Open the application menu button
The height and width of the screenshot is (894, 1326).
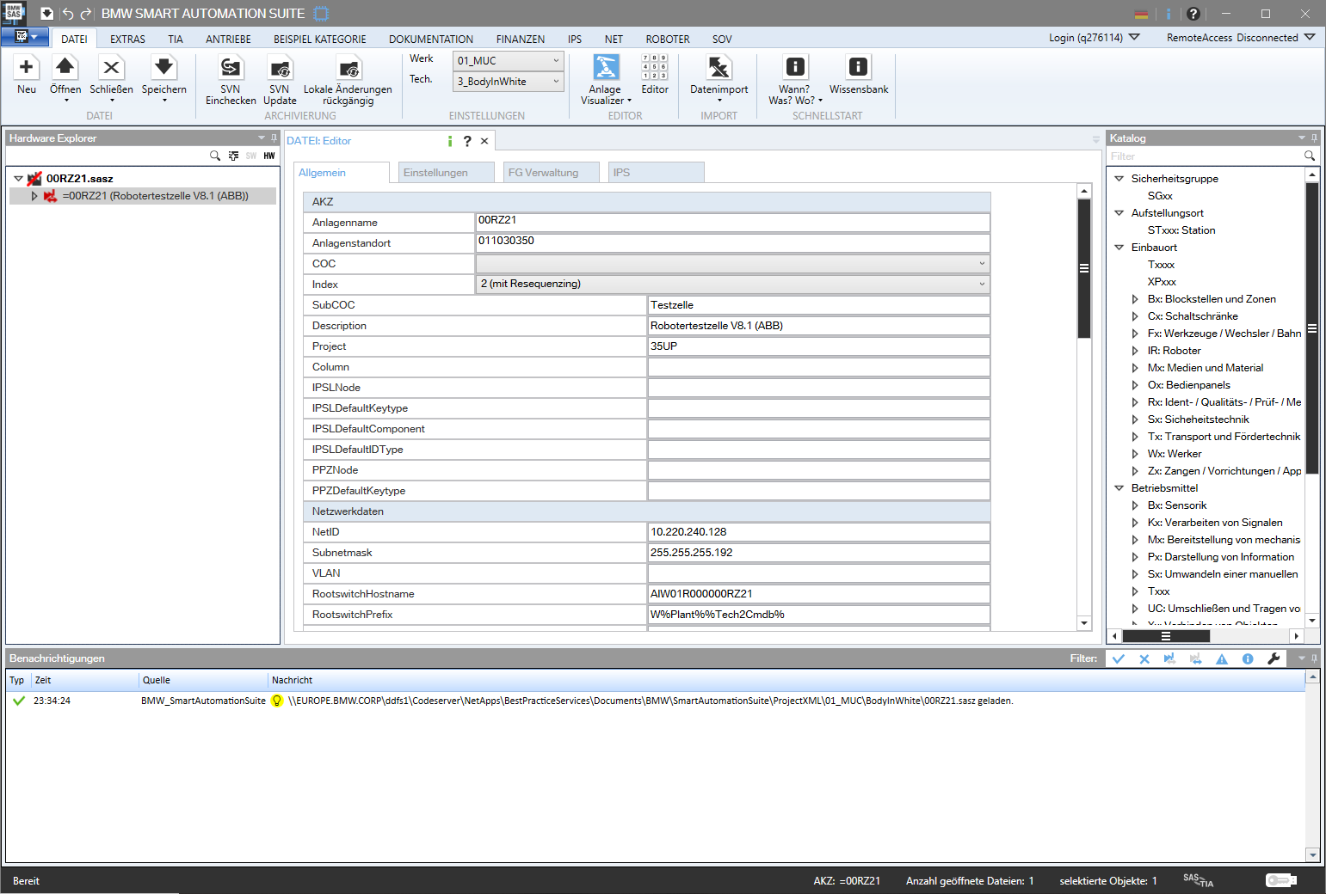(x=25, y=37)
